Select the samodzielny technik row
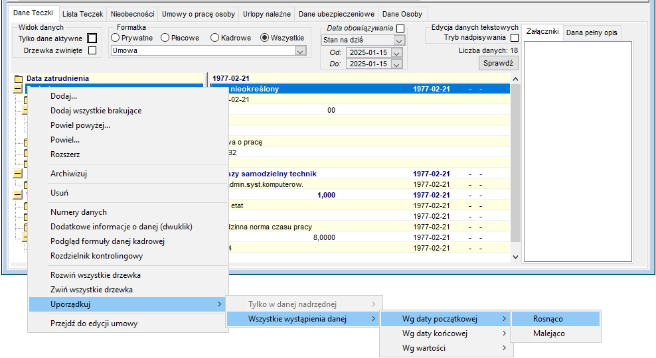 pyautogui.click(x=360, y=174)
